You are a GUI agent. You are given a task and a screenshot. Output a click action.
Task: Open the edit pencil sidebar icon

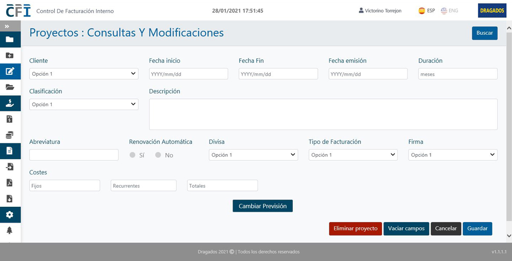[x=10, y=71]
